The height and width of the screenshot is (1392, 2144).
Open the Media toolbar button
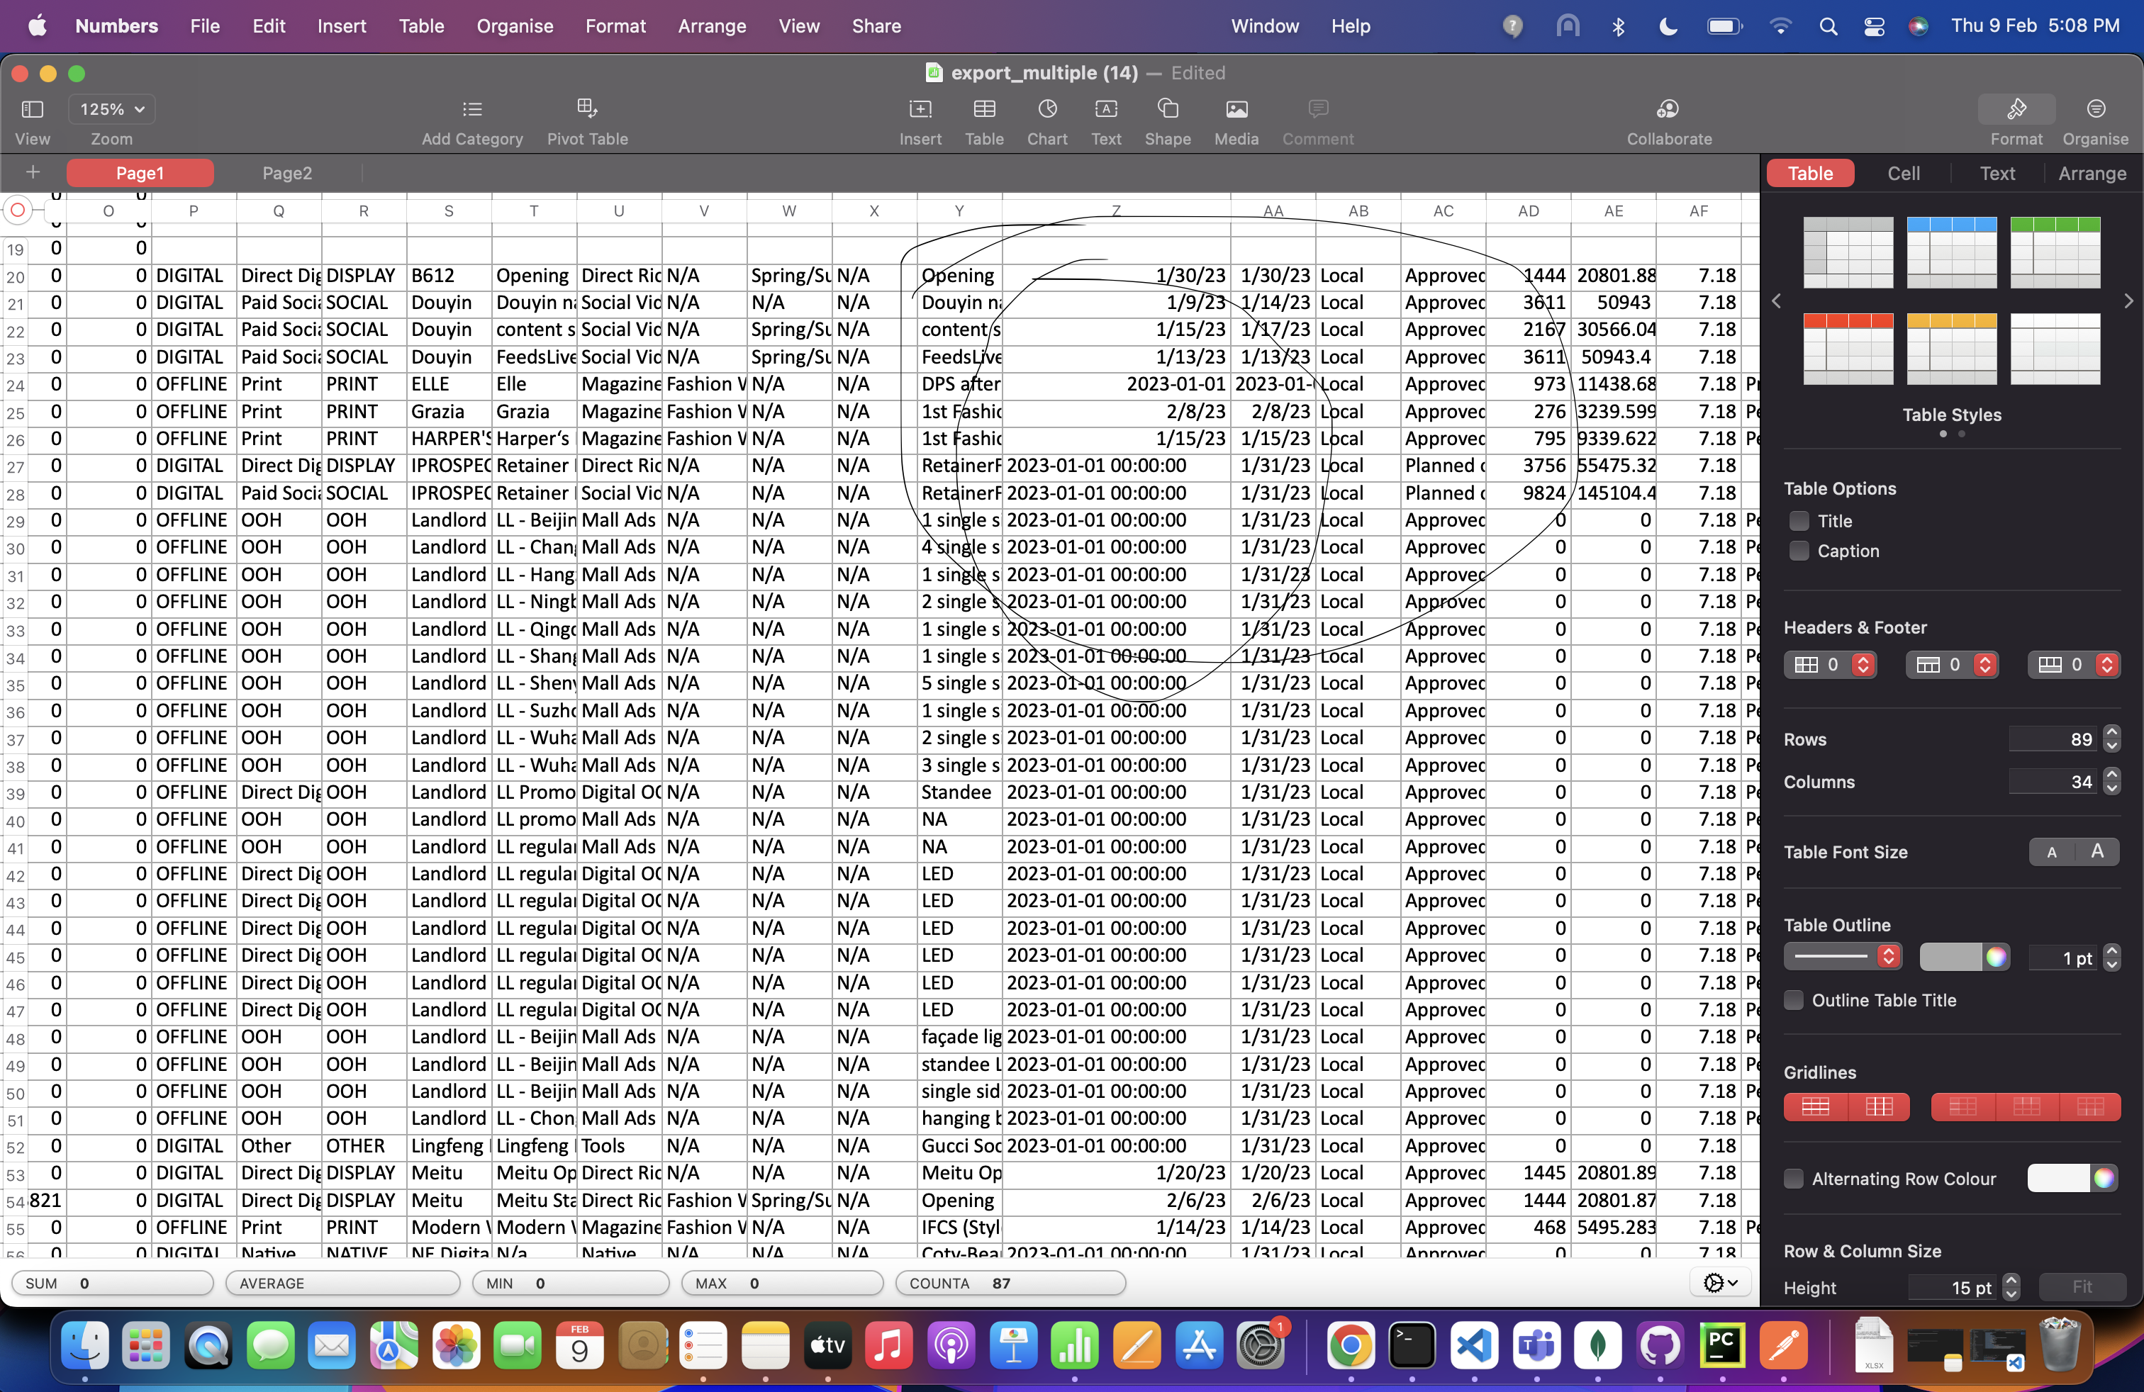coord(1236,110)
